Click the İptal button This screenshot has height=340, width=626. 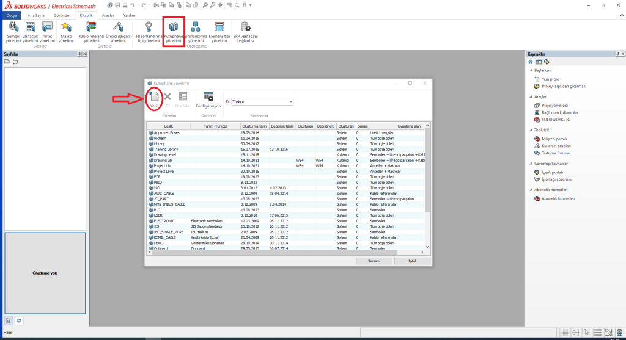click(x=411, y=261)
